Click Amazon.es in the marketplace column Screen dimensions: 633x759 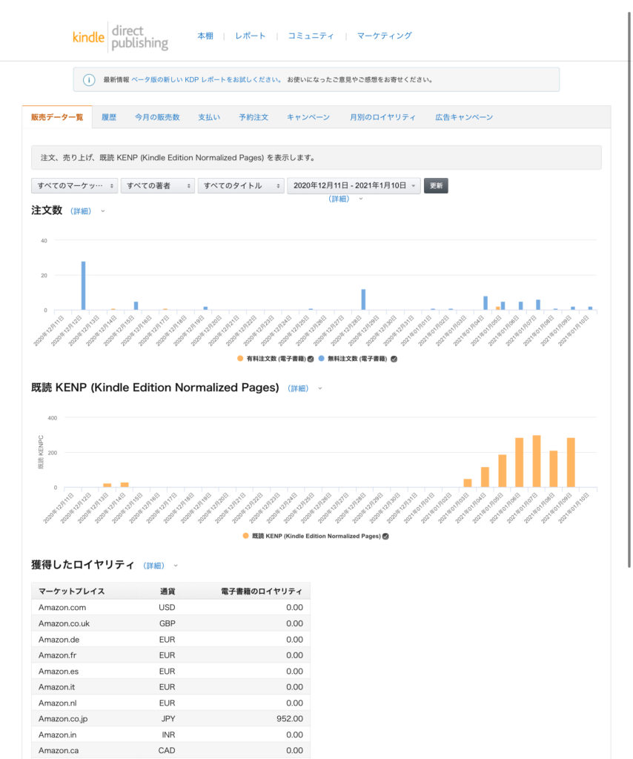pos(59,672)
